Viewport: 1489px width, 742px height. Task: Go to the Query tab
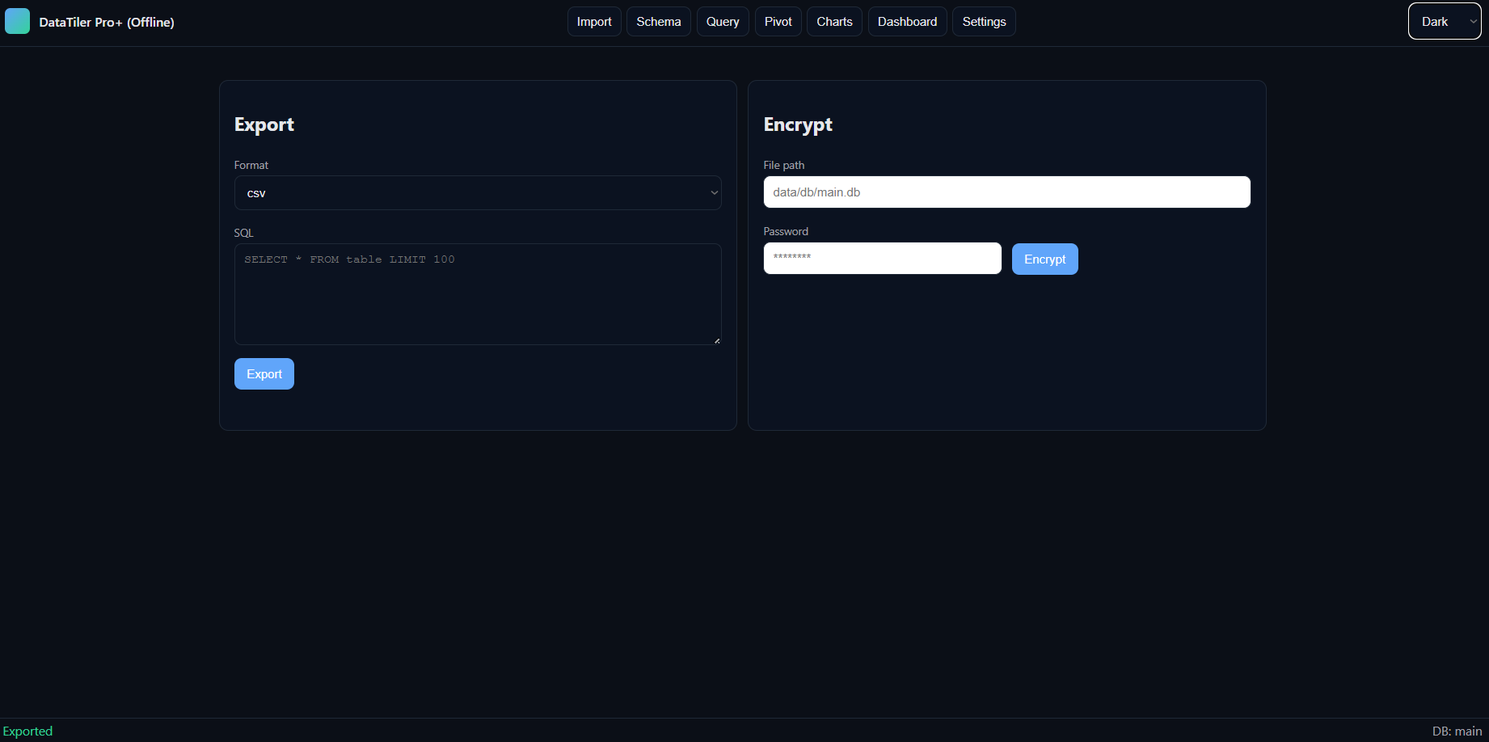723,22
